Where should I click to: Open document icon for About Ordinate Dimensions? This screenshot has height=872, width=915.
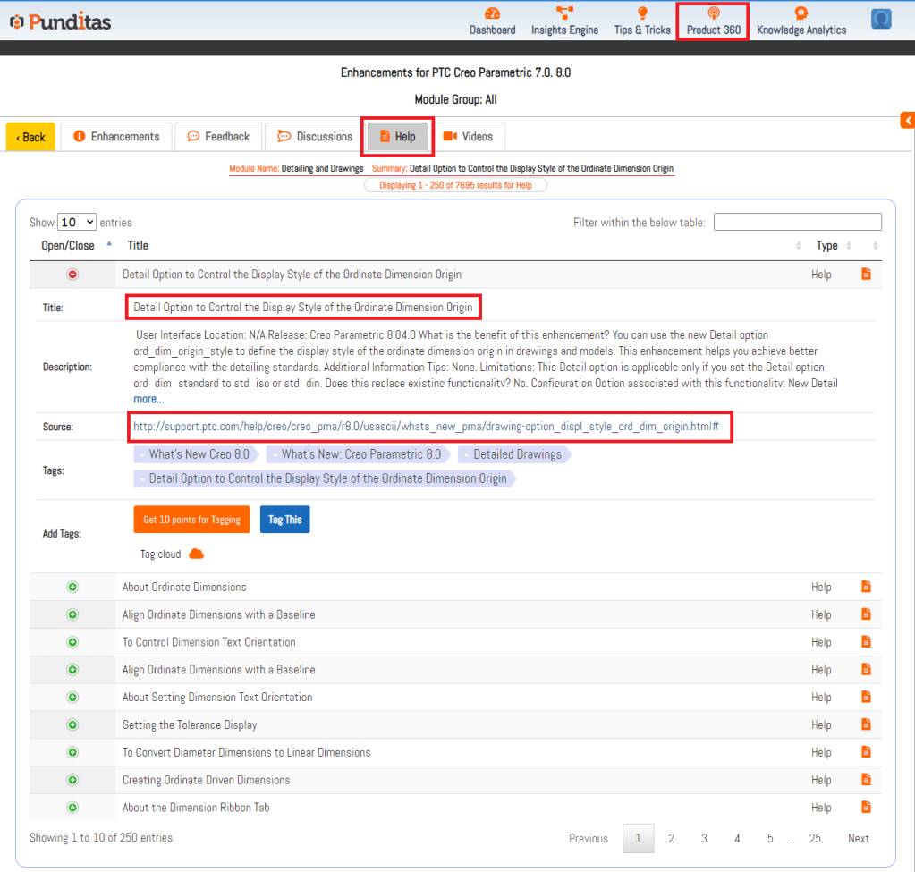pyautogui.click(x=866, y=587)
